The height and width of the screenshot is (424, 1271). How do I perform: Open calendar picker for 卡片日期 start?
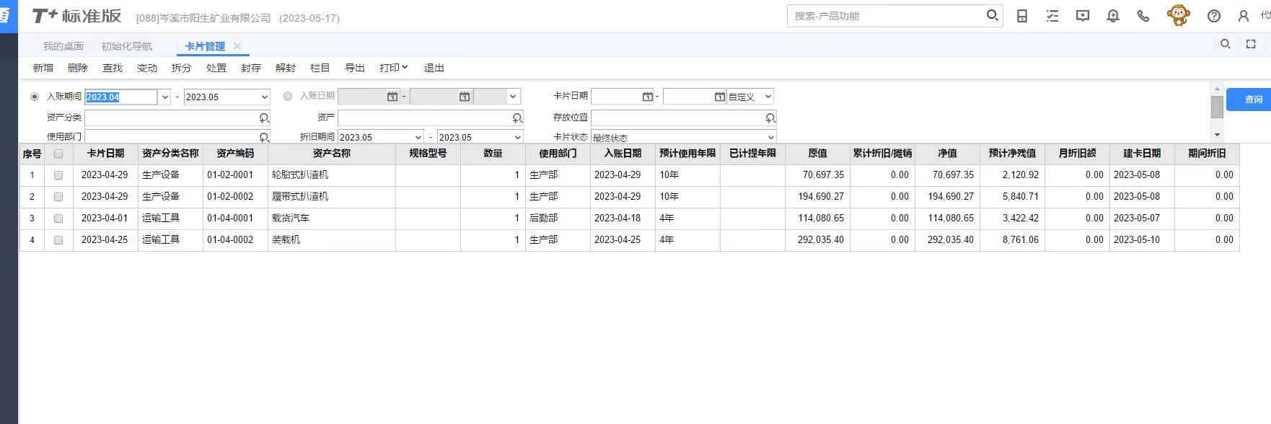tap(647, 97)
